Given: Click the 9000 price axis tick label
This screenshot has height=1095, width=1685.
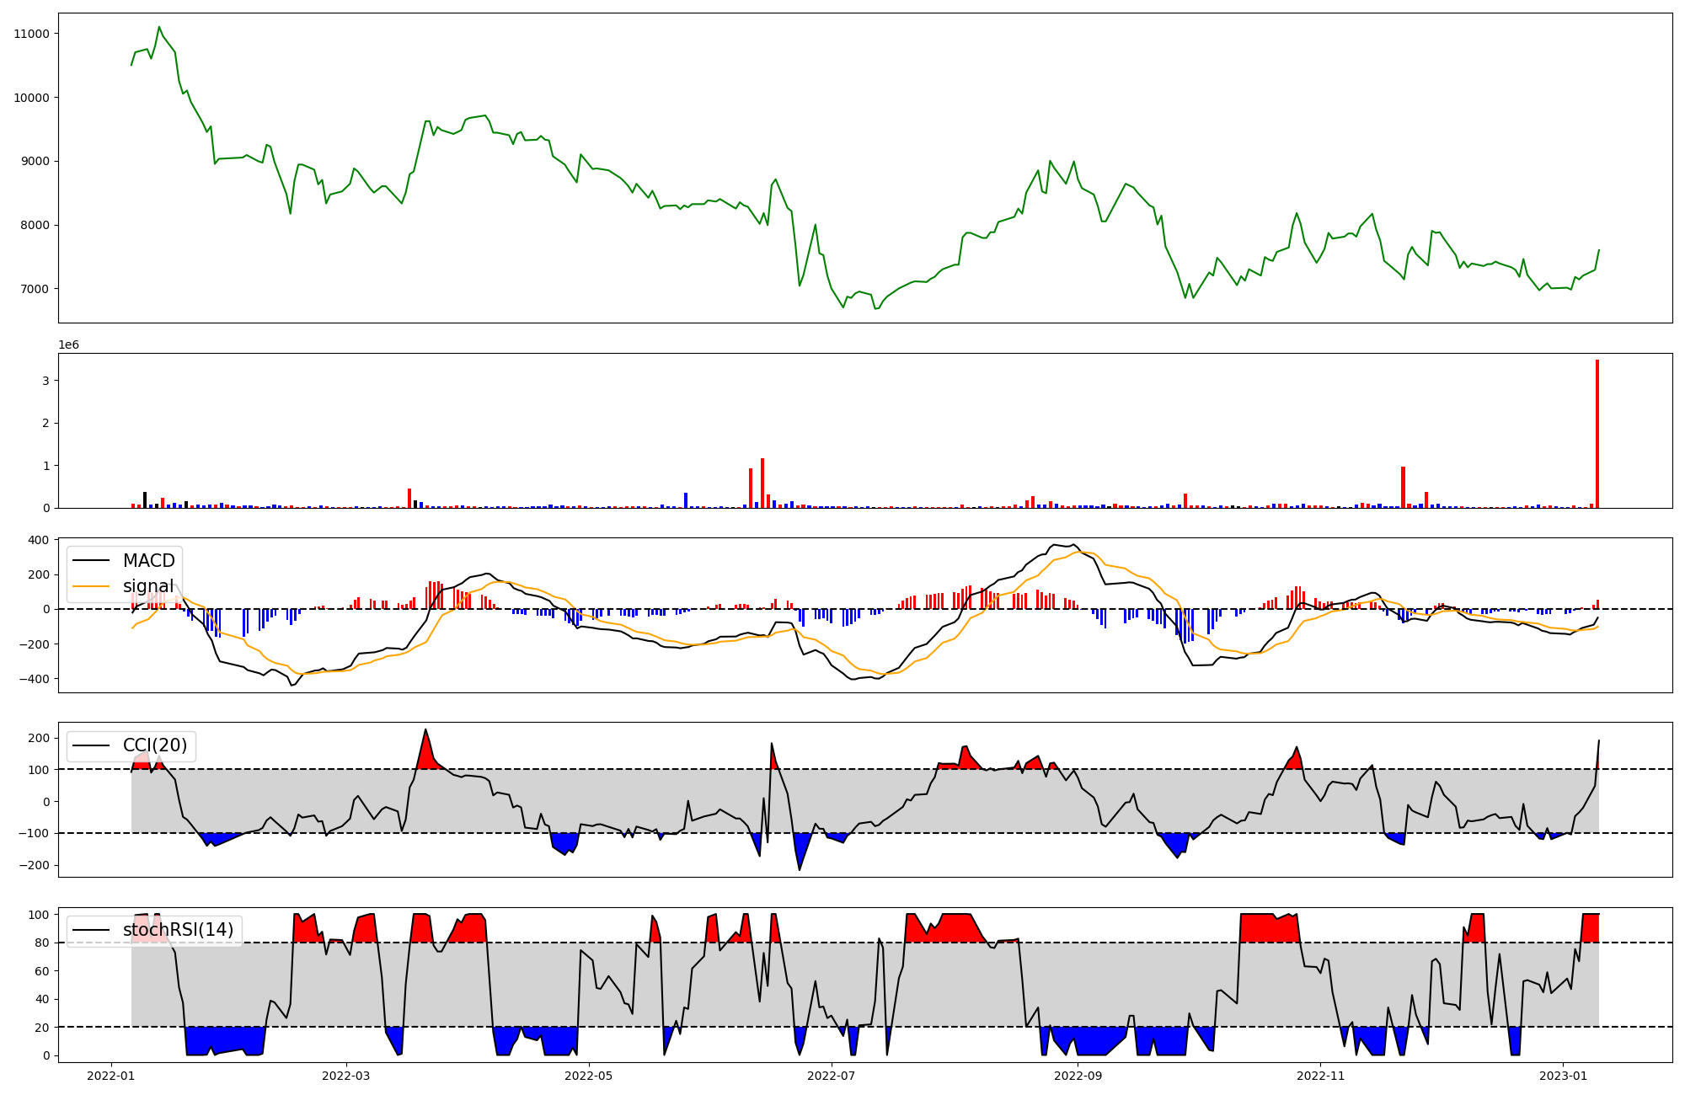Looking at the screenshot, I should 35,161.
